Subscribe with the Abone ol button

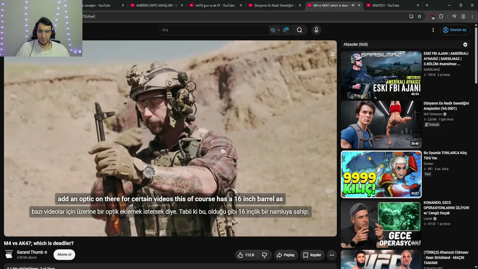tap(64, 255)
